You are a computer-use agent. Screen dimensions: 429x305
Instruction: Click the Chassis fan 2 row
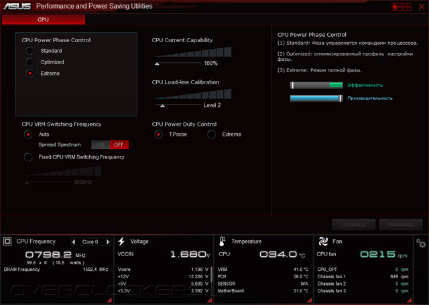tap(363, 284)
